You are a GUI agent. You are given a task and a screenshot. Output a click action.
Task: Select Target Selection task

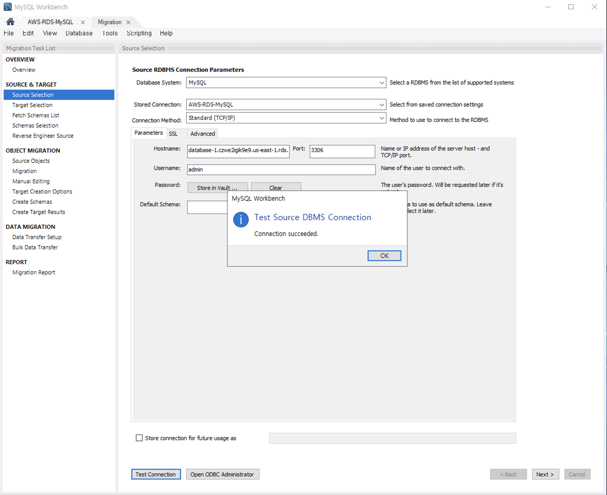pos(32,105)
